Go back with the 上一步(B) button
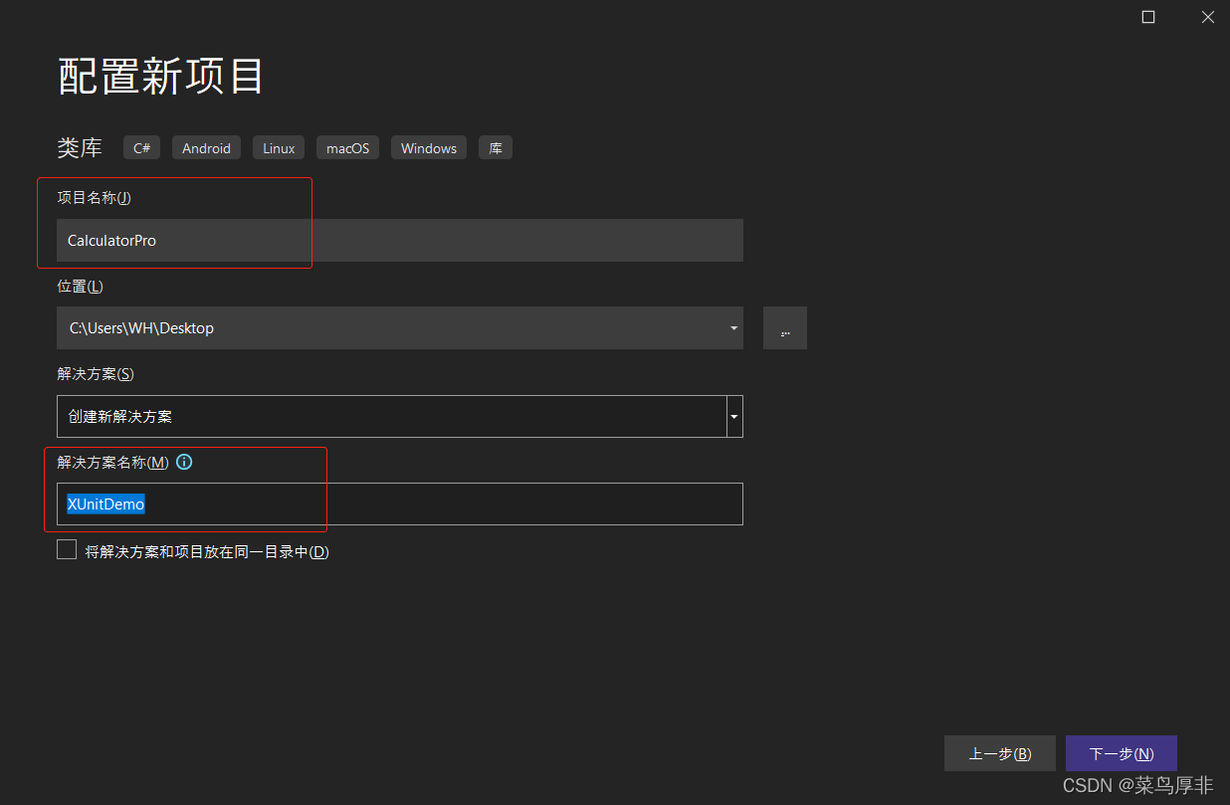 tap(1000, 753)
